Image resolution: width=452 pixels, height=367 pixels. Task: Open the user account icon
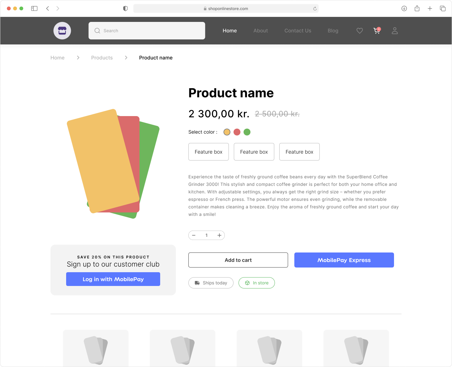(x=395, y=31)
